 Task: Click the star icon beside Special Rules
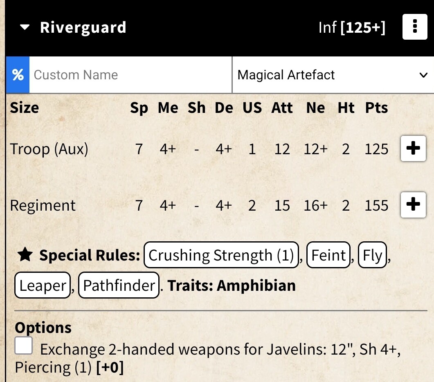25,255
